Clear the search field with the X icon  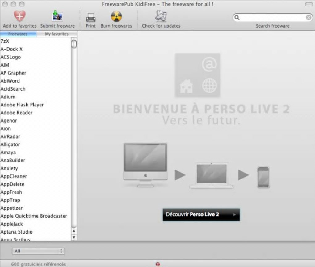point(309,18)
